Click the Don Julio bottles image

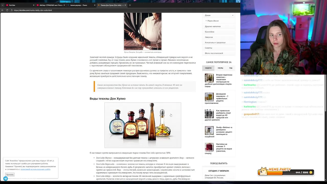pos(143,125)
